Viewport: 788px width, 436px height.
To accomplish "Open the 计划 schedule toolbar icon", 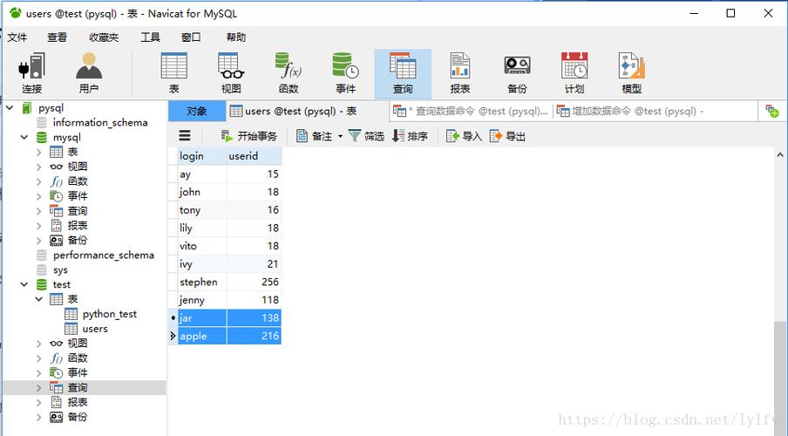I will [x=574, y=73].
